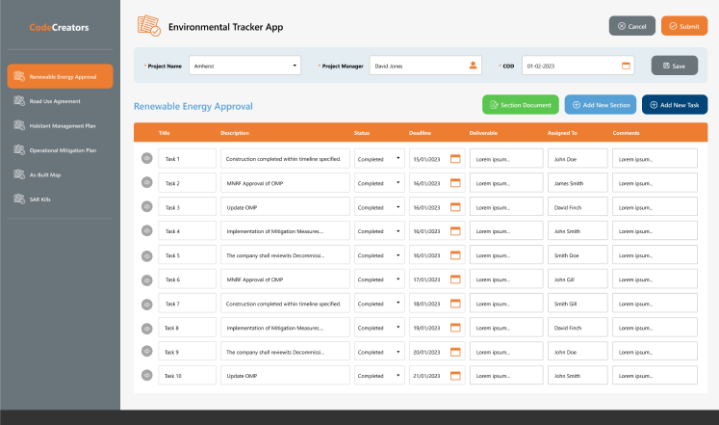This screenshot has height=425, width=719.
Task: Open calendar picker for Task 6 deadline
Action: click(x=456, y=279)
